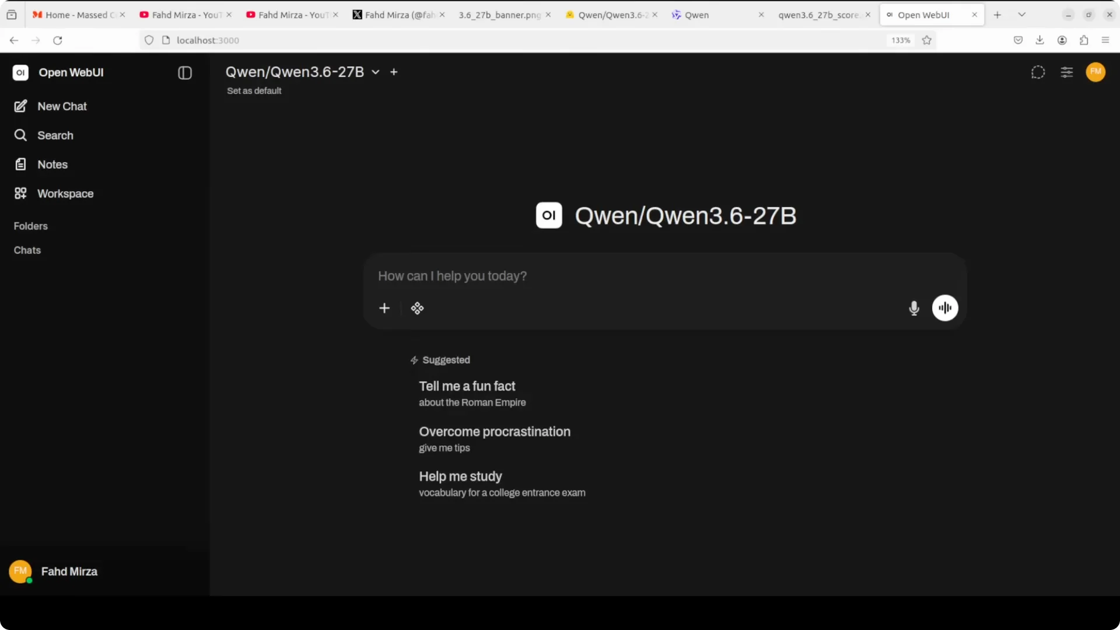Open list all tabs dropdown
The image size is (1120, 630).
1022,15
